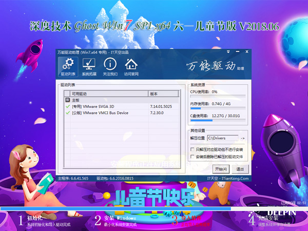Click the 退出 button

tap(240, 169)
